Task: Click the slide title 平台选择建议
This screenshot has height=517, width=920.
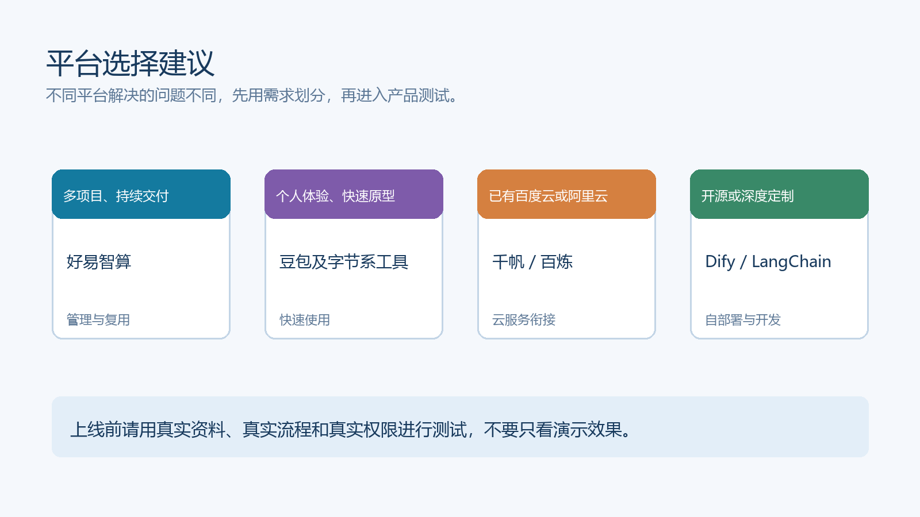Action: click(131, 63)
